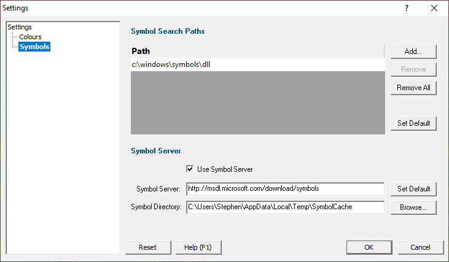Viewport: 449px width, 262px height.
Task: Confirm settings with the OK button
Action: tap(369, 247)
